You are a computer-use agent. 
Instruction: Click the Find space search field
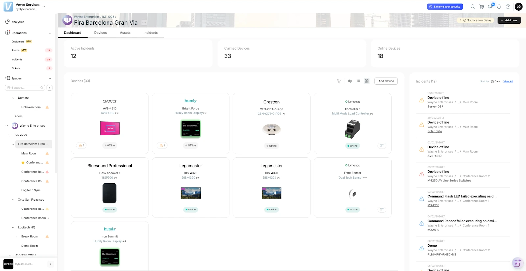coord(25,88)
